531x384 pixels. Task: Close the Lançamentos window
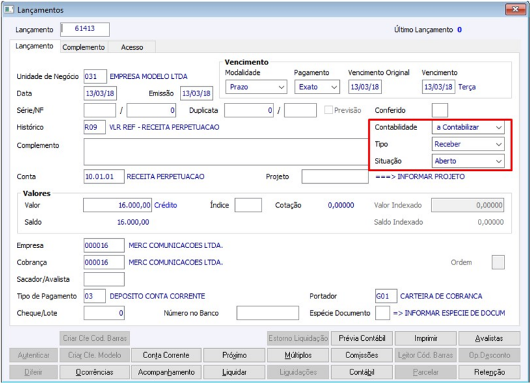(515, 9)
